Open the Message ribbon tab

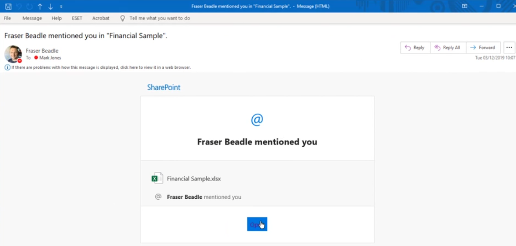click(x=32, y=18)
